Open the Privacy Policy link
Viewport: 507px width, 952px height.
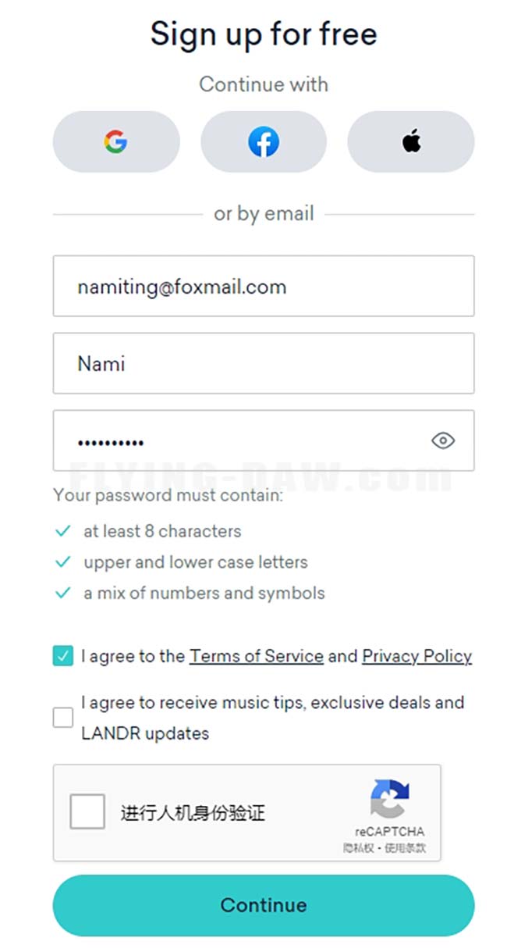[417, 656]
